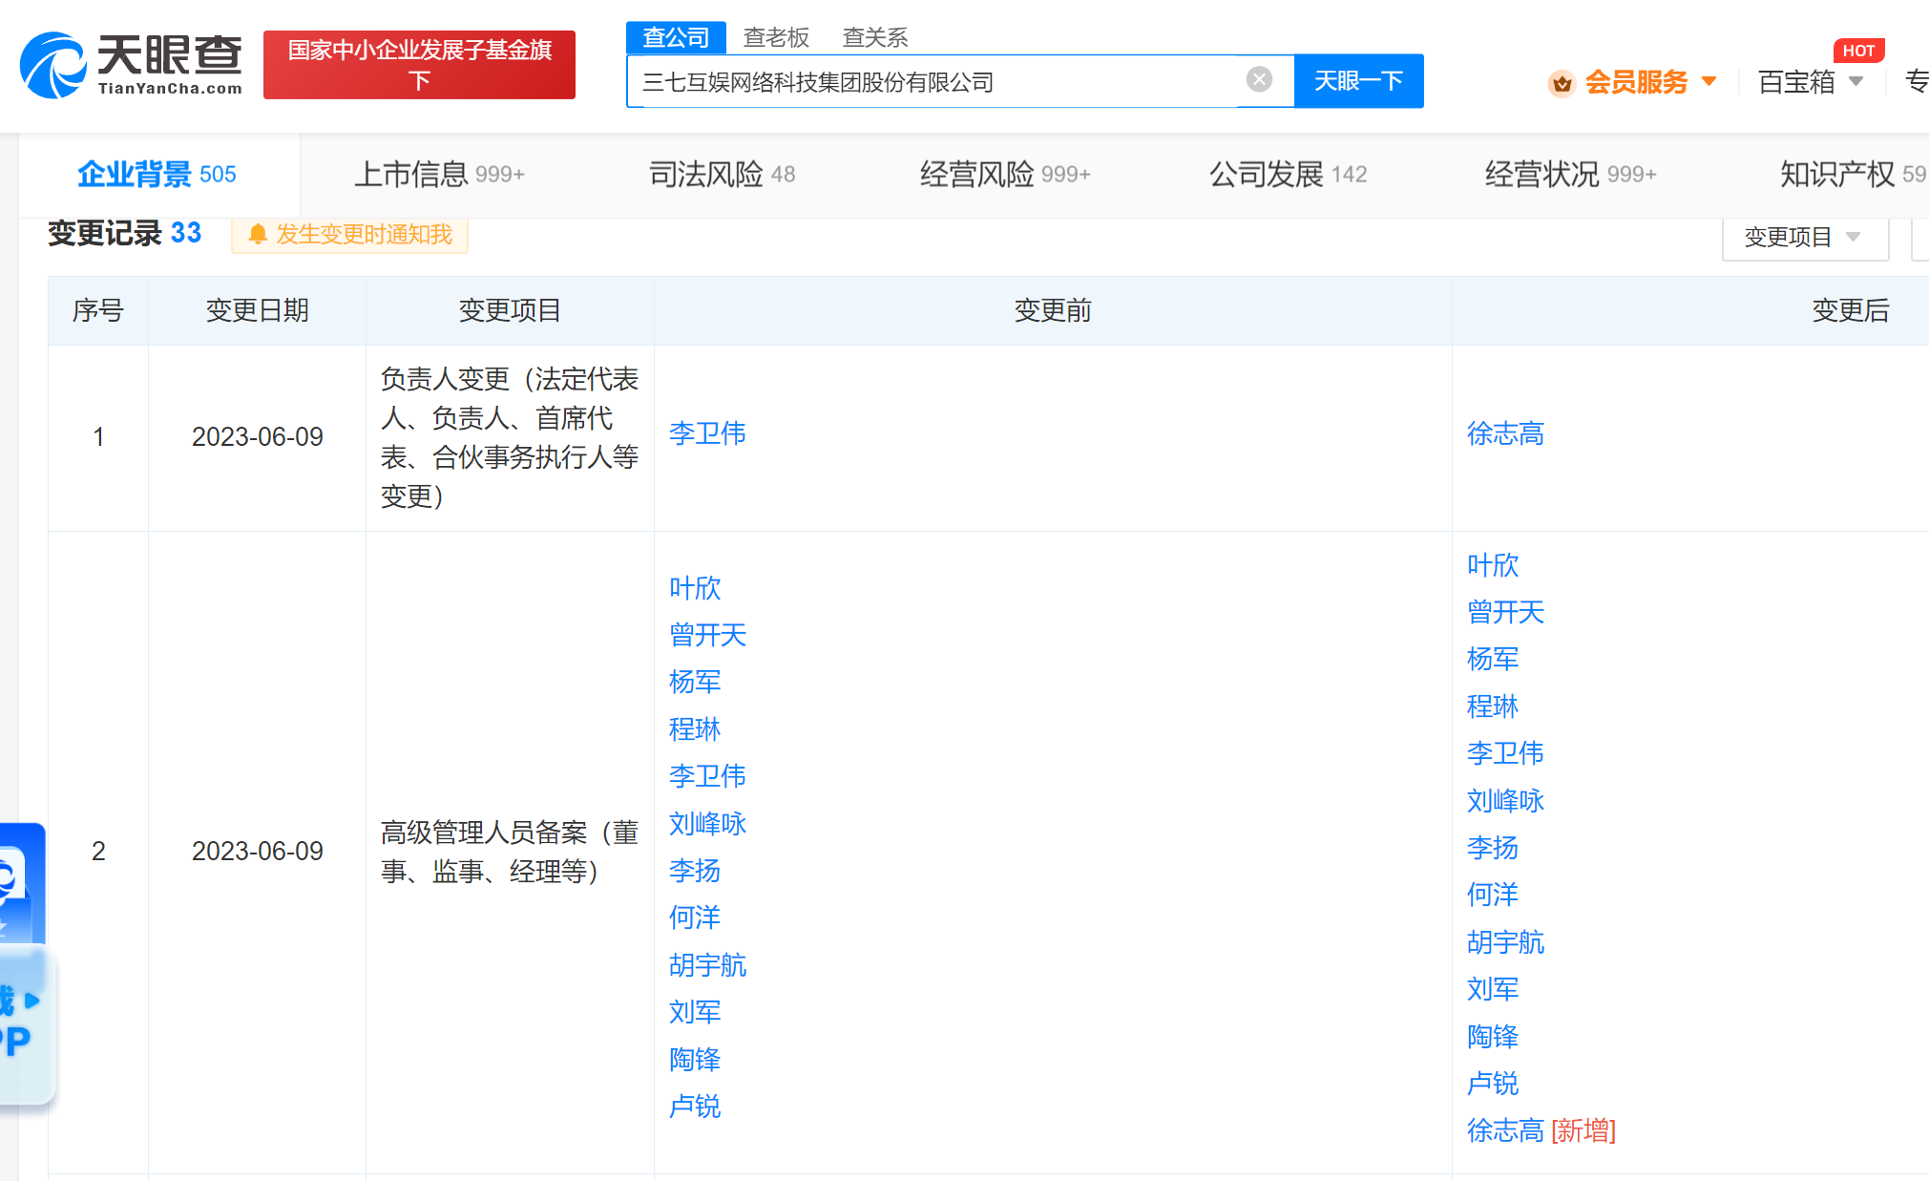Clear the search box with the X icon
The image size is (1929, 1181).
coord(1259,79)
